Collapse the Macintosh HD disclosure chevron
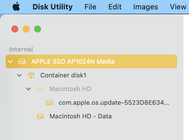The height and width of the screenshot is (140, 189). pyautogui.click(x=28, y=89)
